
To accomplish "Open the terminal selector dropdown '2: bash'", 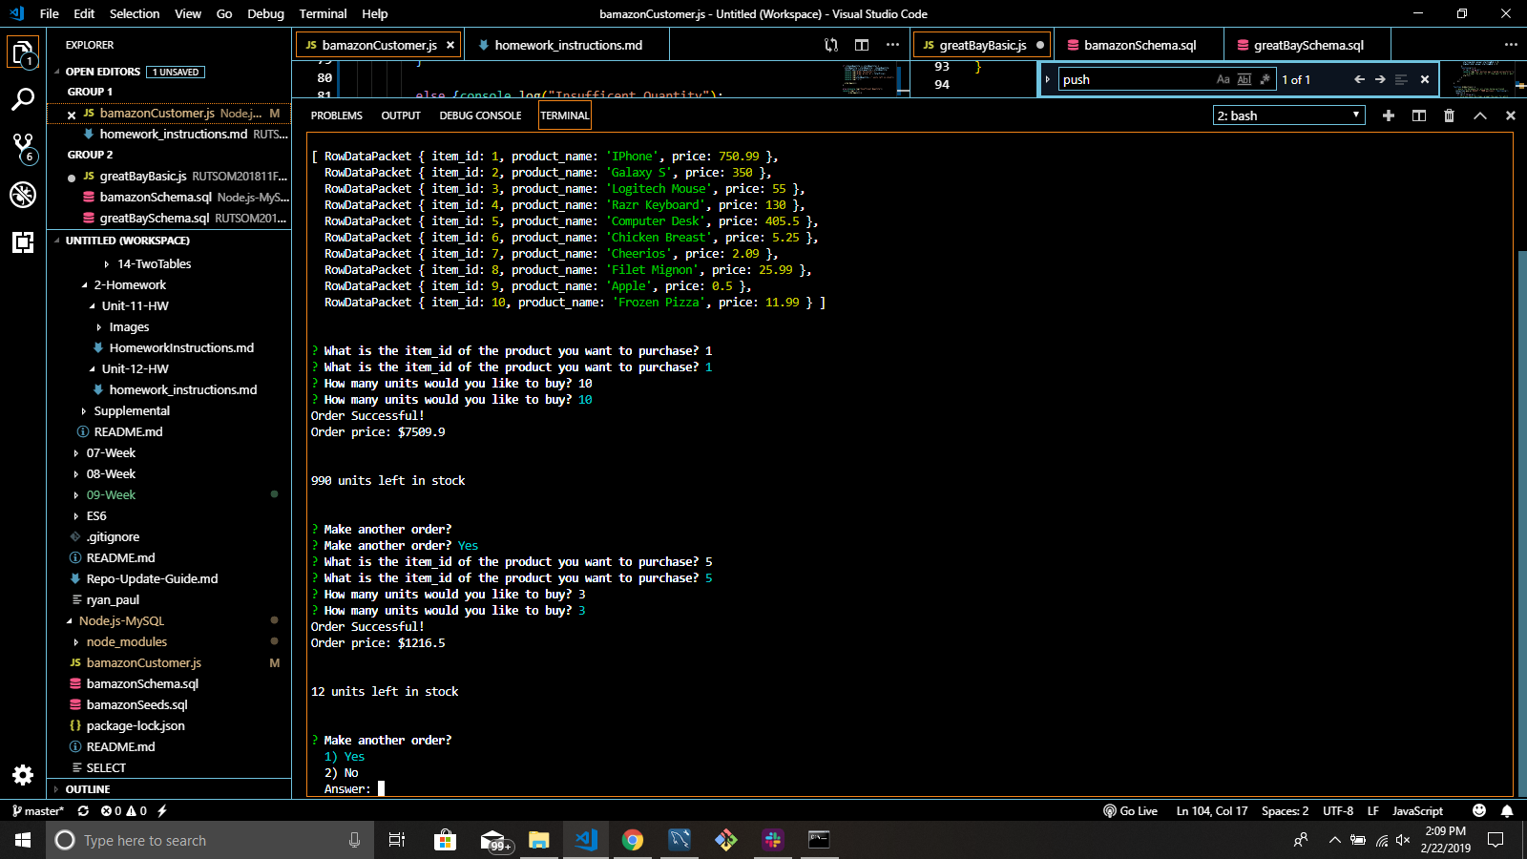I will 1288,115.
